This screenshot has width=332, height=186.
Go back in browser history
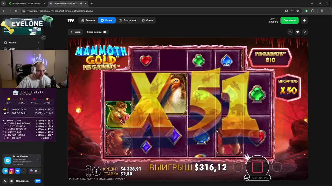point(4,11)
